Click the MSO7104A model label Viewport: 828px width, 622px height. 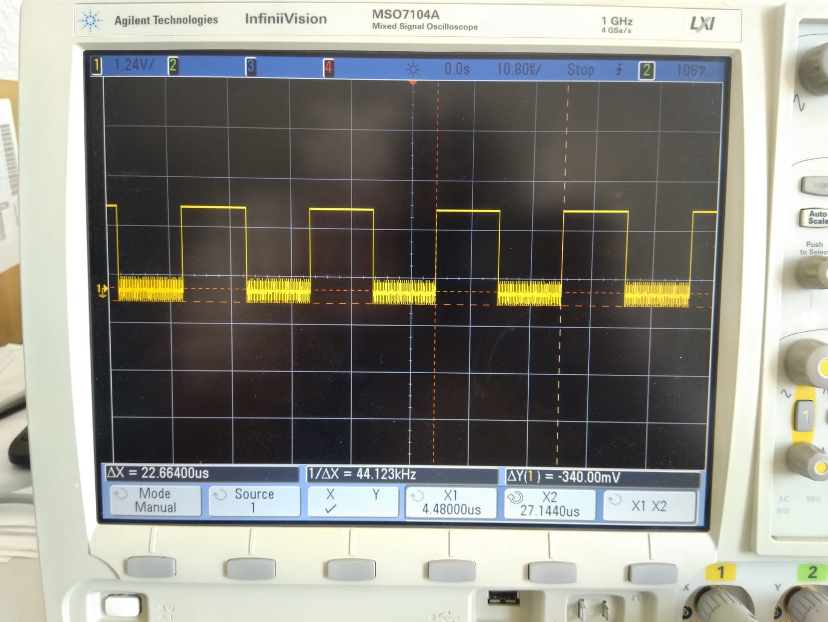click(x=405, y=14)
